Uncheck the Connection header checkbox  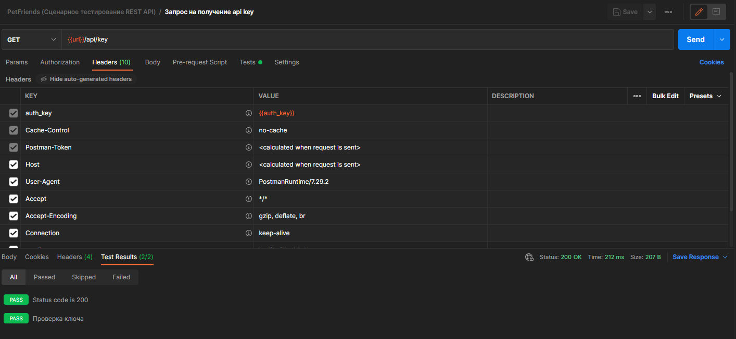(14, 233)
